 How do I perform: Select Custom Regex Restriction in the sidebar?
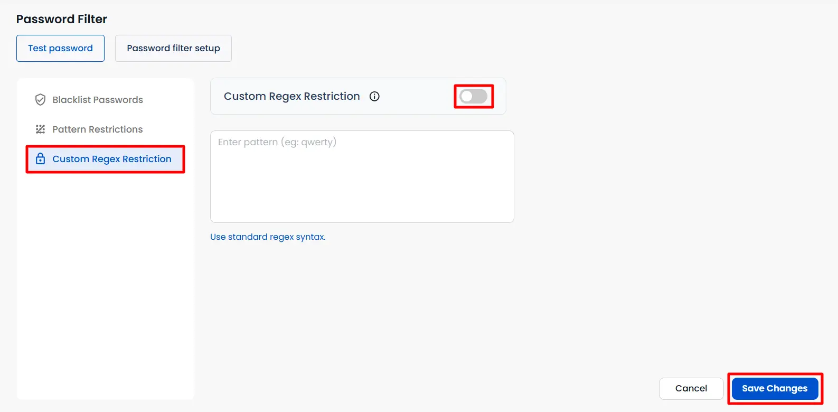tap(105, 159)
